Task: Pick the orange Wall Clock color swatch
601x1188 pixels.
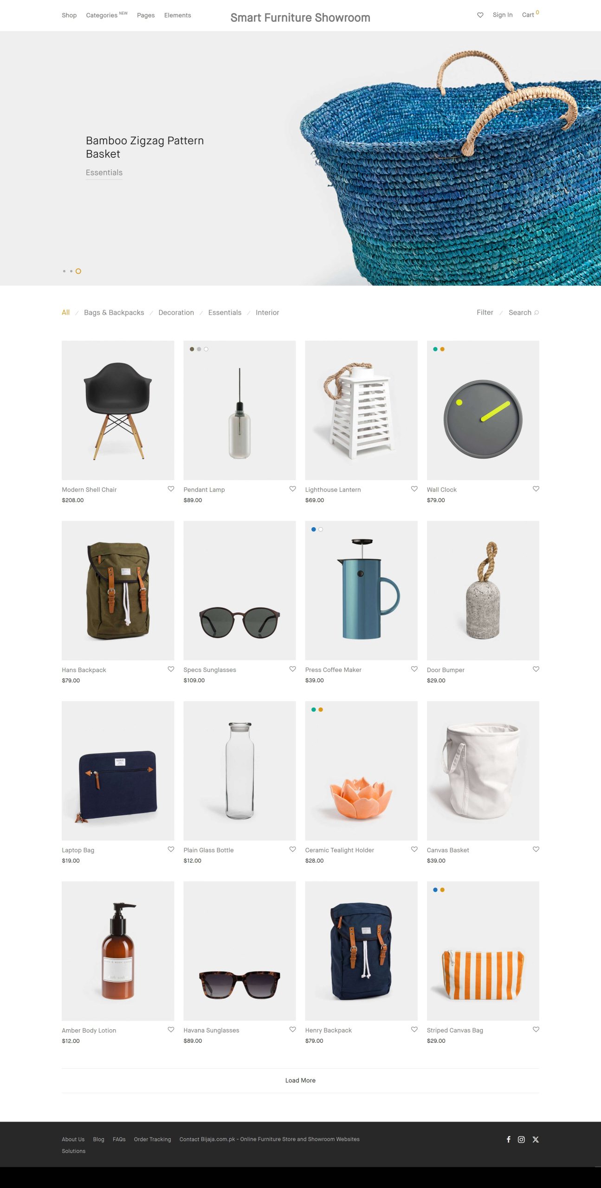Action: [x=442, y=349]
